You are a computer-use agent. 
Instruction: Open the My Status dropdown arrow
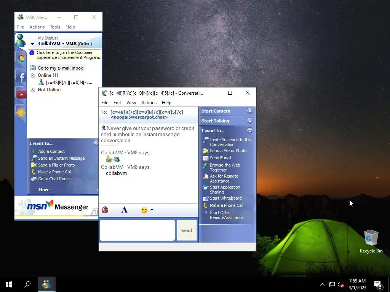[32, 44]
